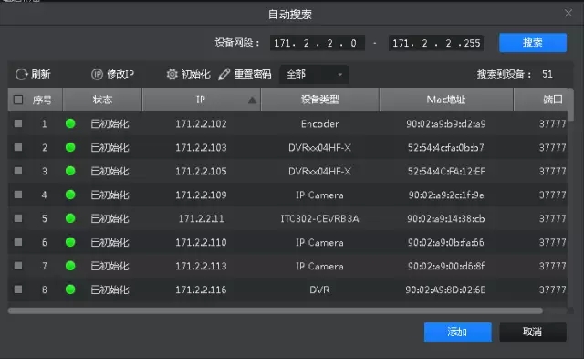584x359 pixels.
Task: Click Mac address 90:02:a9:00:d6:8f
Action: [446, 266]
